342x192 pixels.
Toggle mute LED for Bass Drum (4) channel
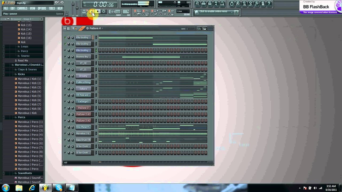[x=65, y=140]
